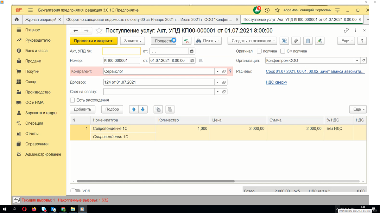The height and width of the screenshot is (213, 380).
Task: Open Skype from the taskbar
Action: point(43,209)
